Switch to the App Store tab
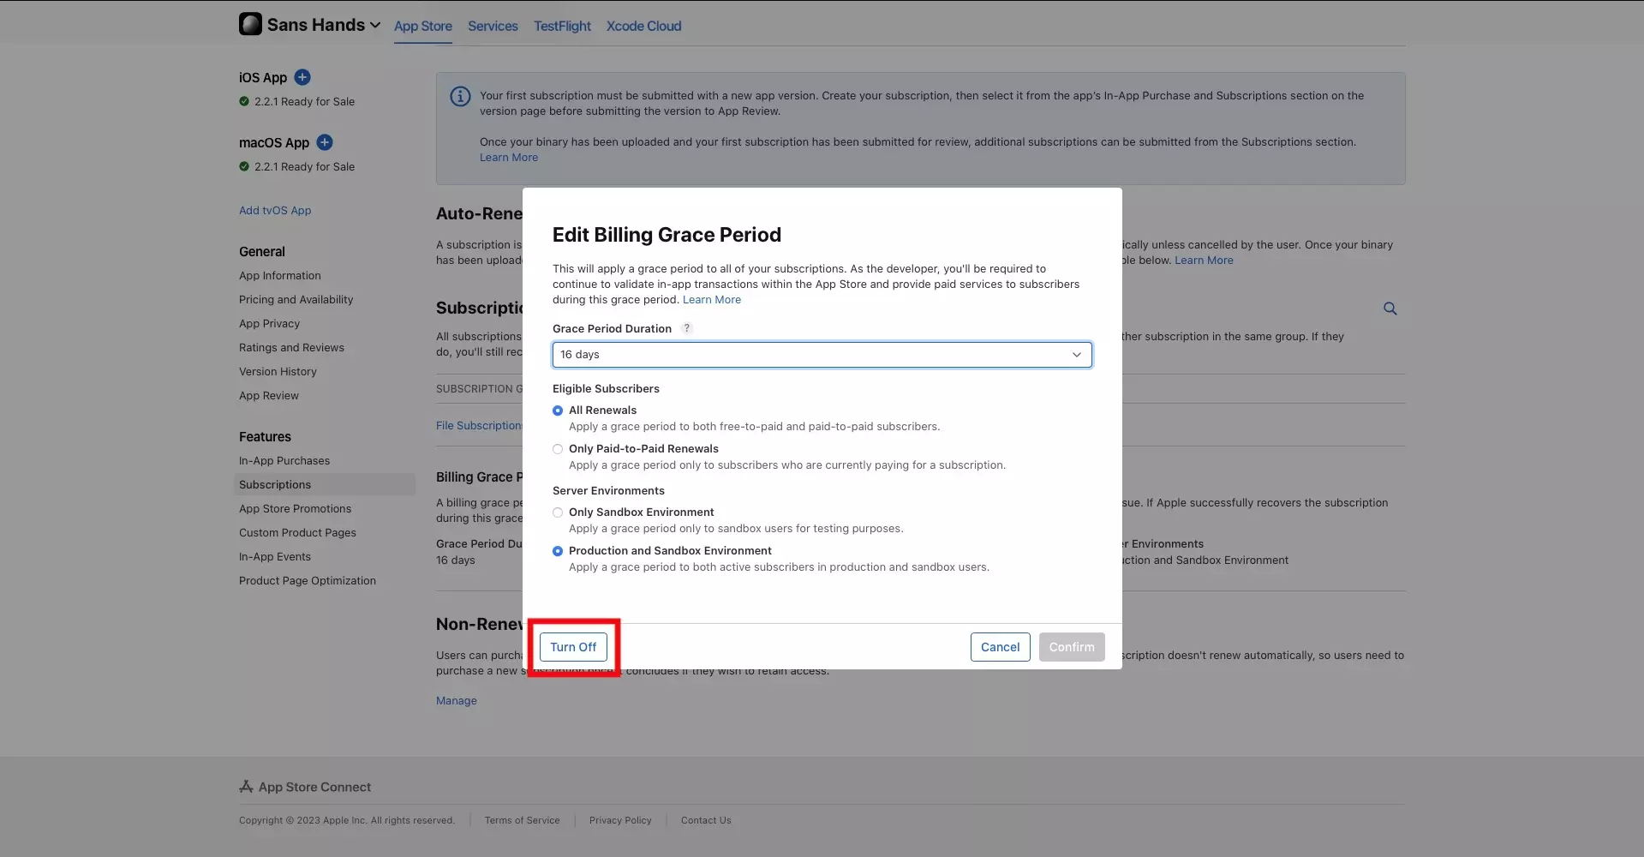 click(423, 26)
